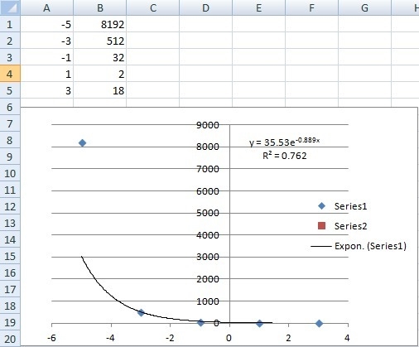The image size is (419, 347).
Task: Select row 6 header
Action: click(x=10, y=107)
